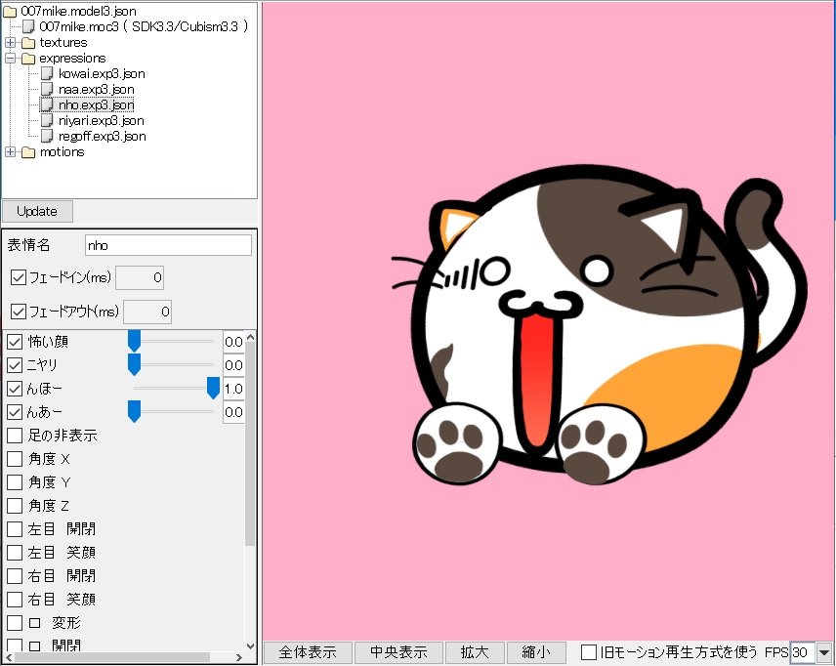Enable the 角度 X parameter checkbox
The image size is (836, 666).
tap(14, 459)
